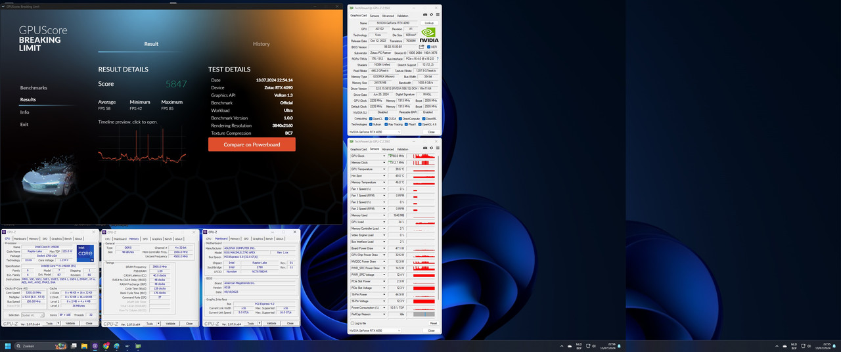Toggle Vulkan checkbox in GPU-Z

(371, 124)
